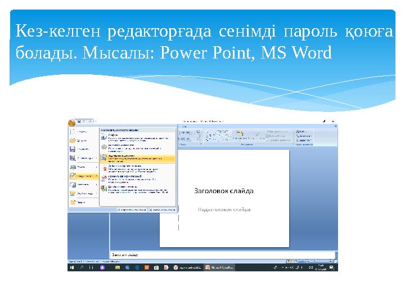Expand the Опубликовать (Publish) submenu arrow
Image resolution: width=405 pixels, height=304 pixels.
[97, 194]
